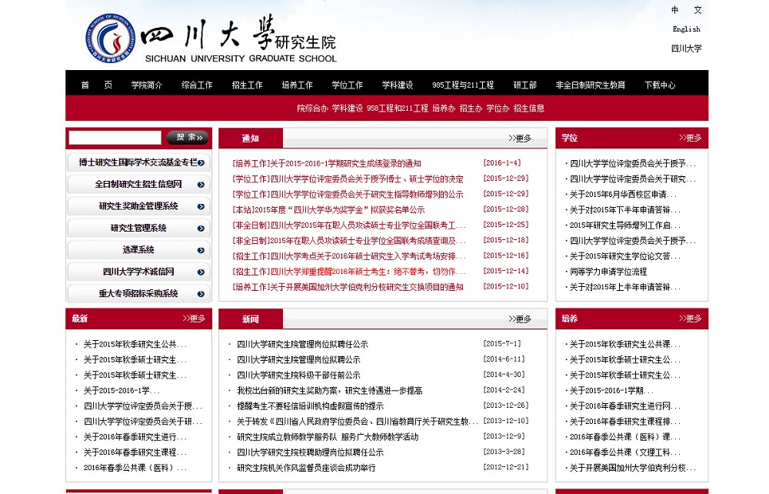Click arrow icon beside 四川大学学术诚信网

coord(201,272)
